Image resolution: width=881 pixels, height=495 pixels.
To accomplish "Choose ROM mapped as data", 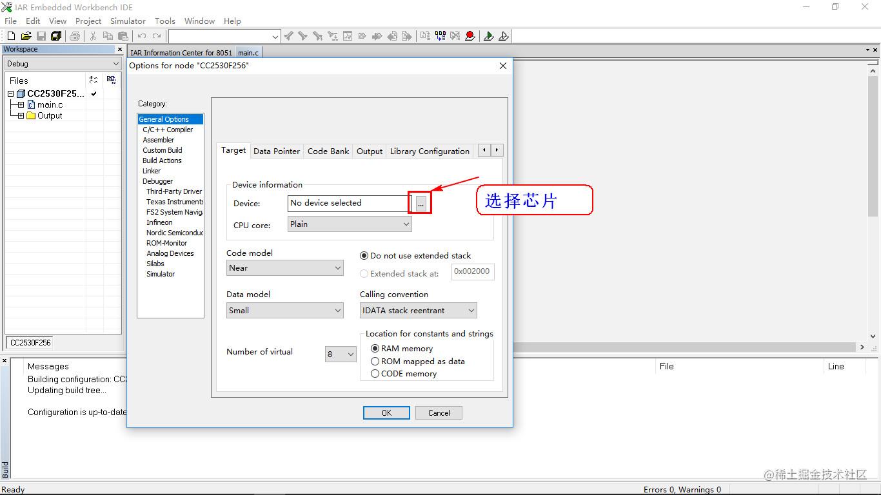I will (x=375, y=362).
